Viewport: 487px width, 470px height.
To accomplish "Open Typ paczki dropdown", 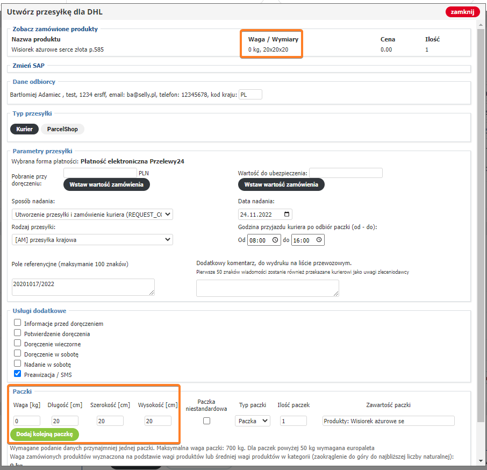I will (253, 421).
